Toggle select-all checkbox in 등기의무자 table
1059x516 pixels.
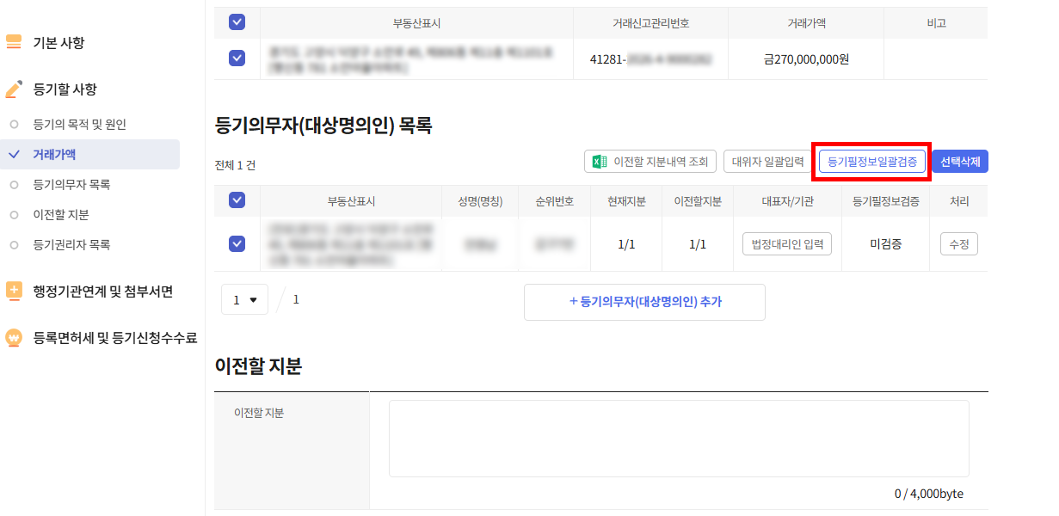(237, 200)
